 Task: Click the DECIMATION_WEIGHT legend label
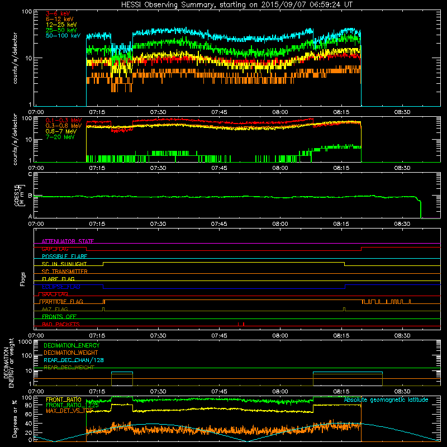[71, 353]
